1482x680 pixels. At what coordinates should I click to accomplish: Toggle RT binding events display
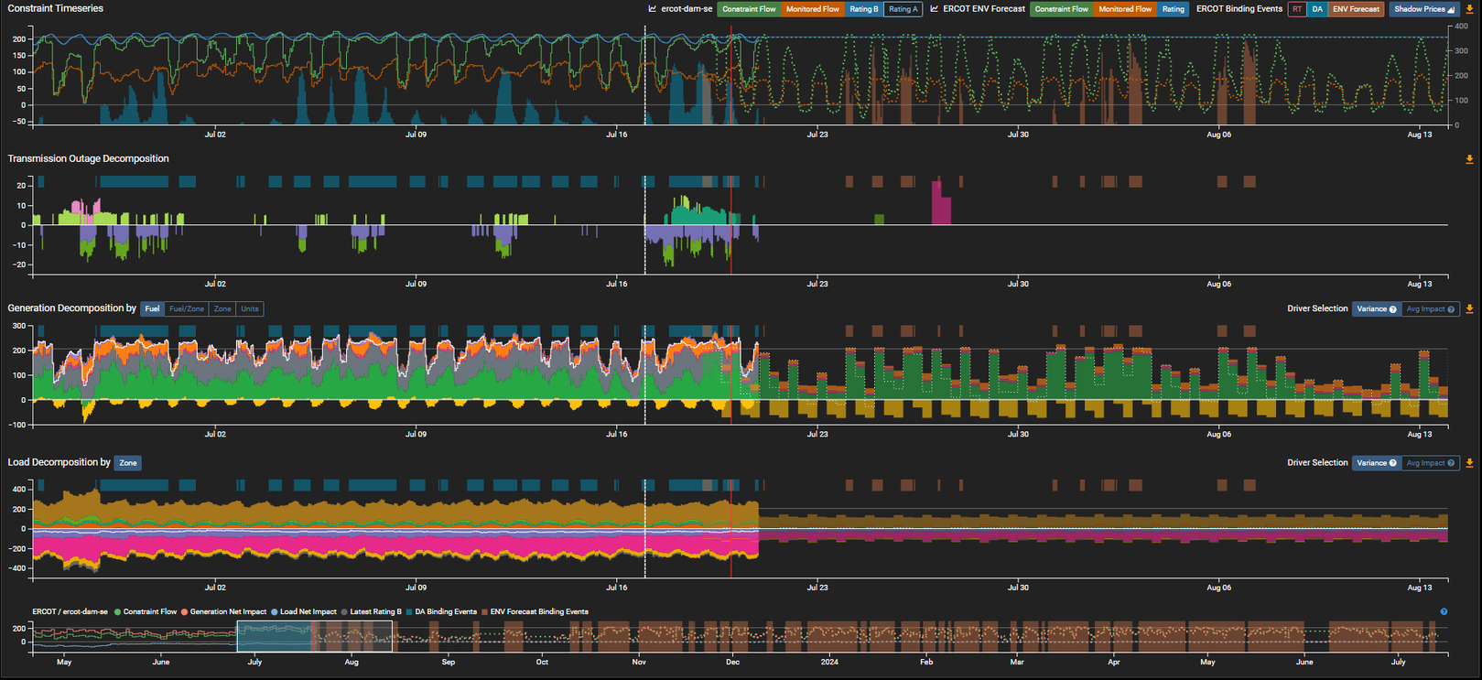(x=1296, y=9)
